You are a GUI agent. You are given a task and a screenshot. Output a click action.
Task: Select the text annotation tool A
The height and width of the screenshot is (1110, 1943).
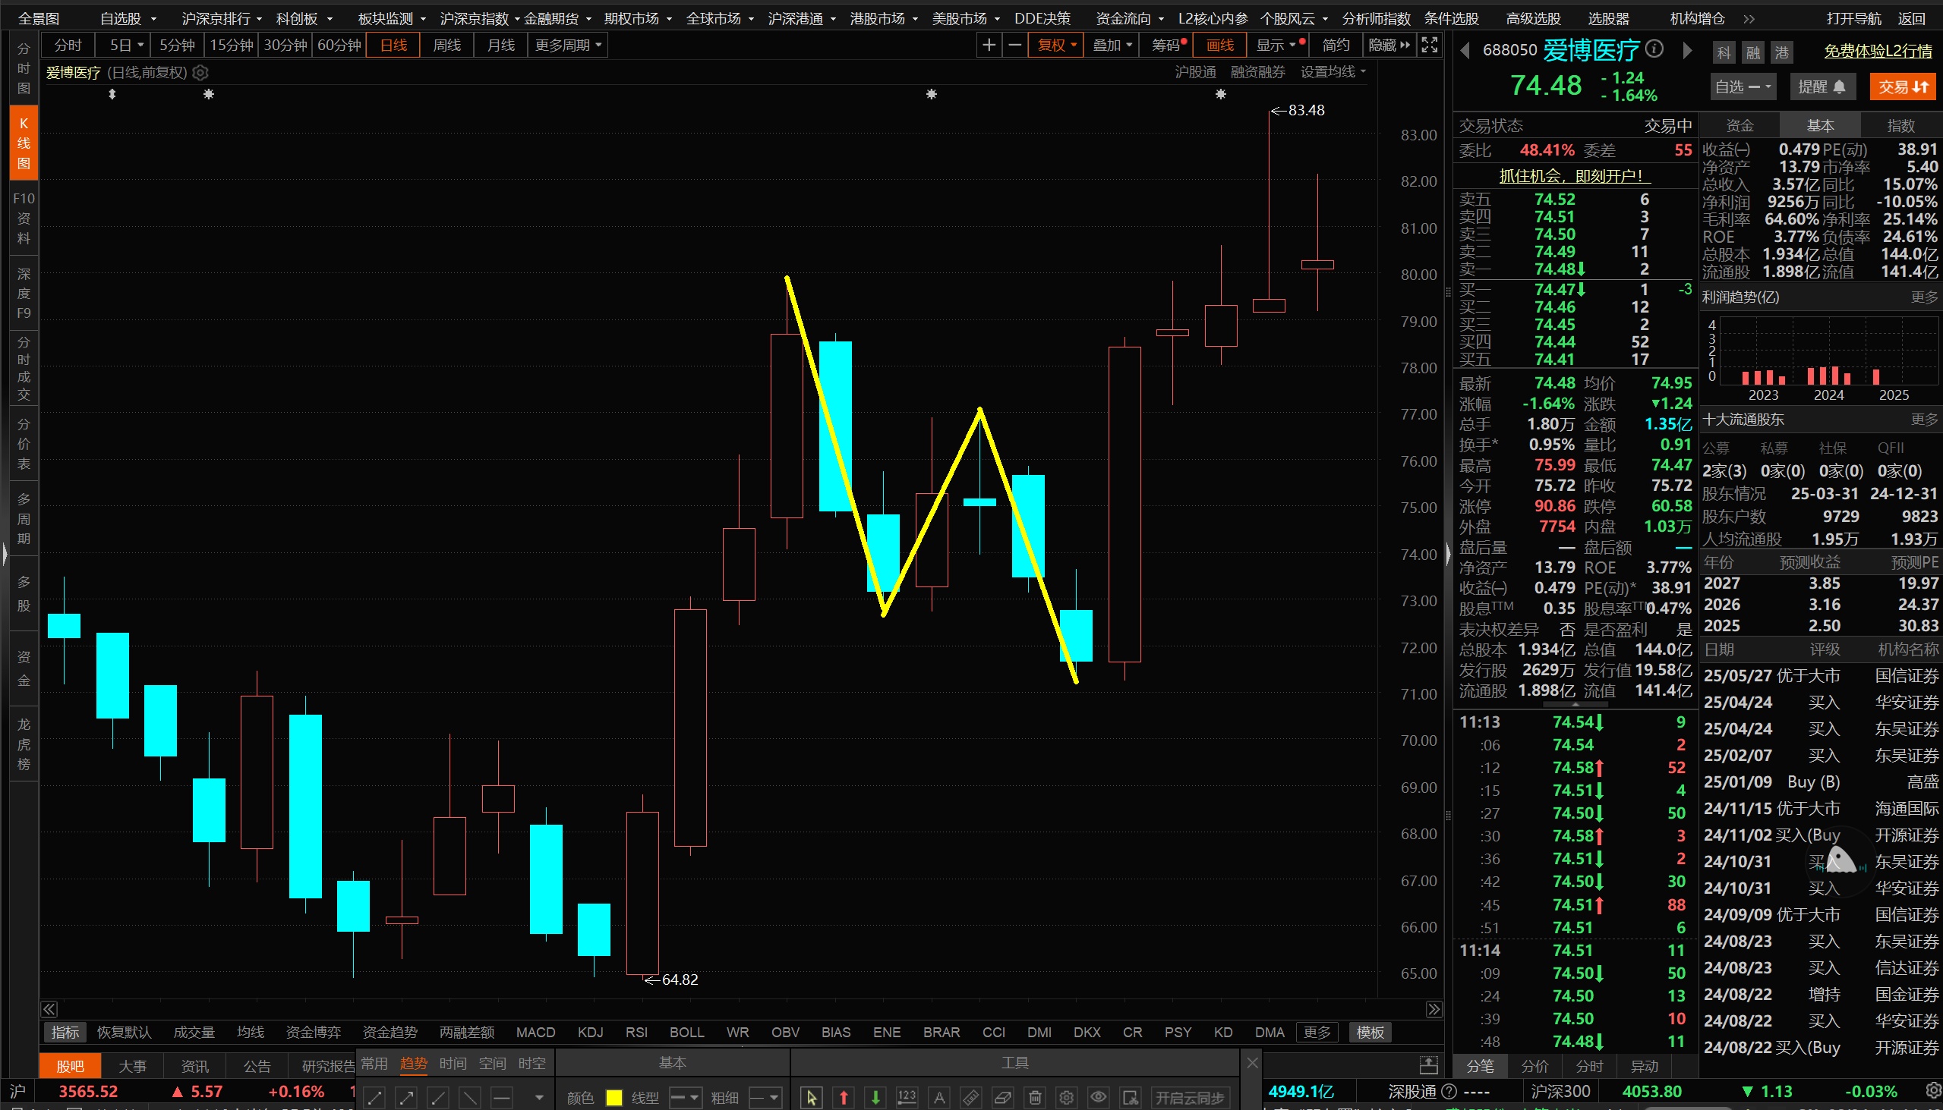[939, 1098]
